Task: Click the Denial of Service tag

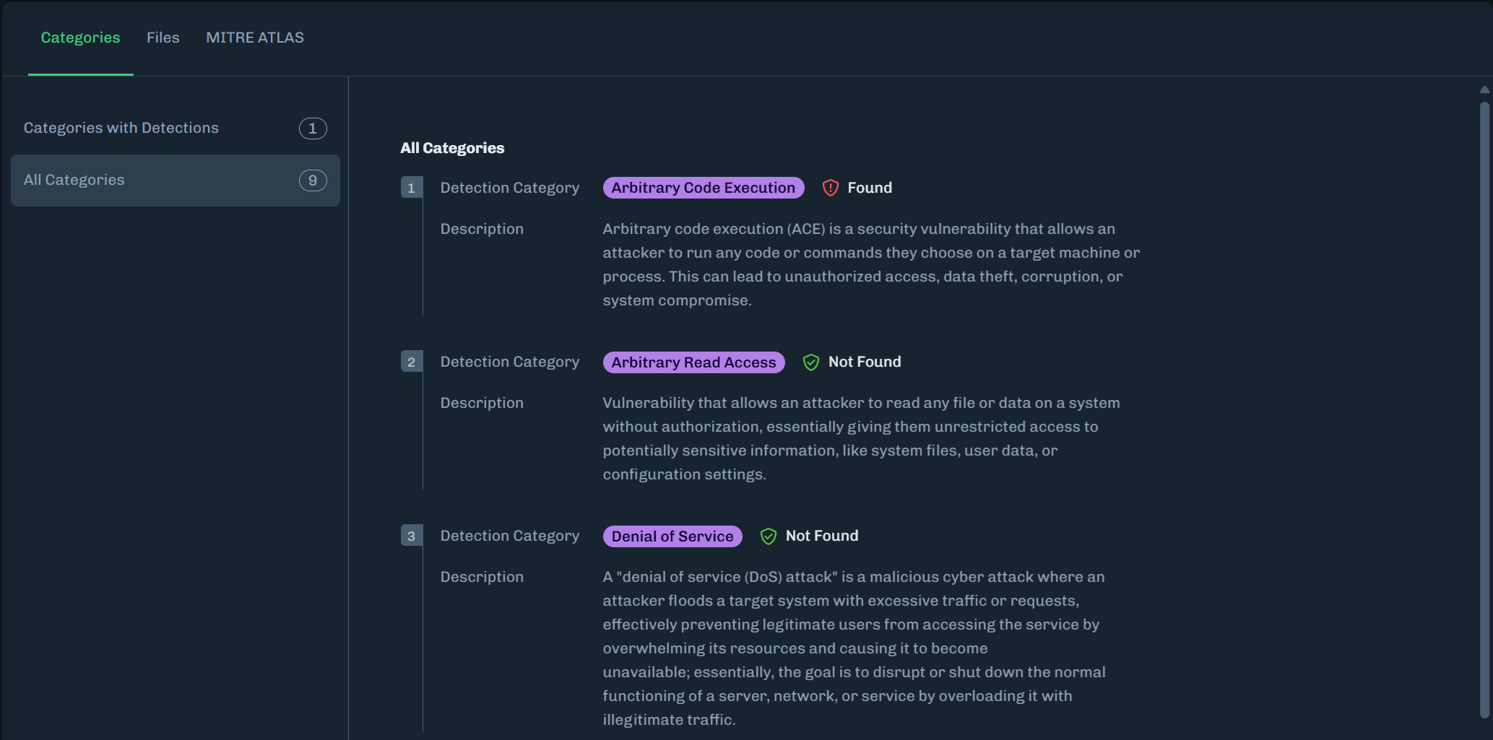Action: pos(672,536)
